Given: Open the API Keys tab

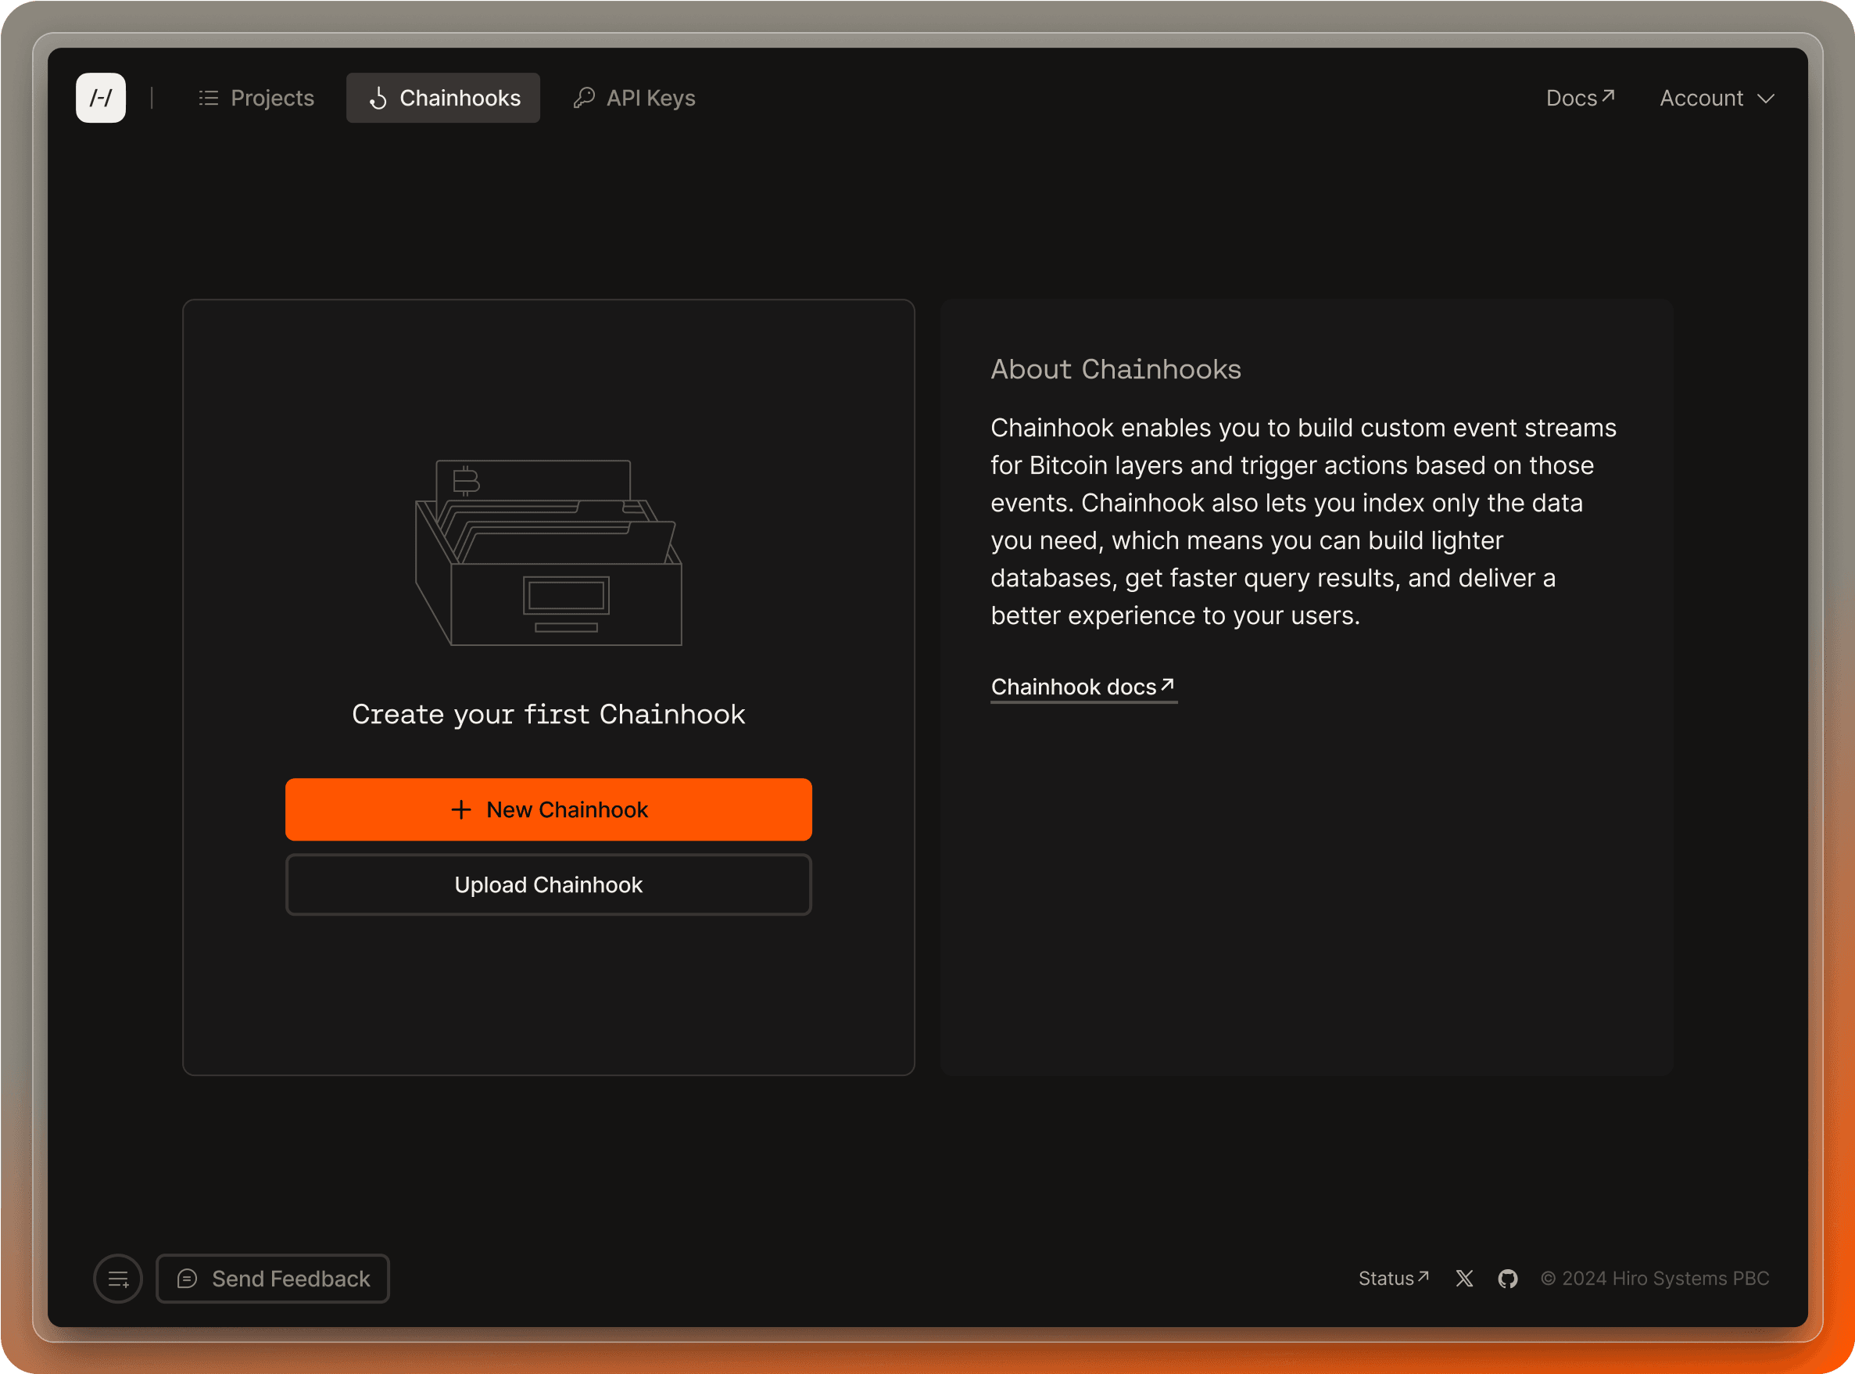Looking at the screenshot, I should pyautogui.click(x=650, y=99).
